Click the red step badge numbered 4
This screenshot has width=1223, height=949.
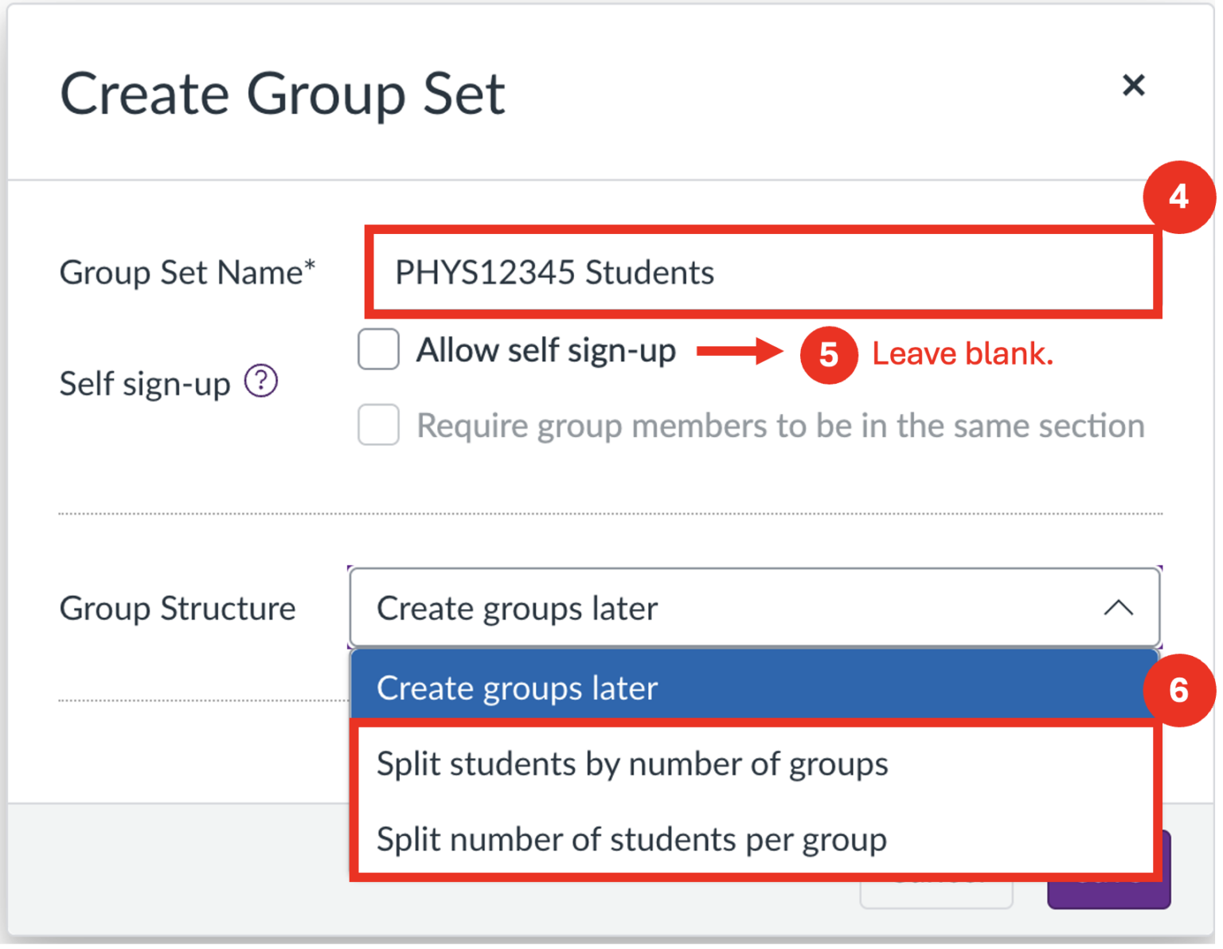pyautogui.click(x=1179, y=197)
